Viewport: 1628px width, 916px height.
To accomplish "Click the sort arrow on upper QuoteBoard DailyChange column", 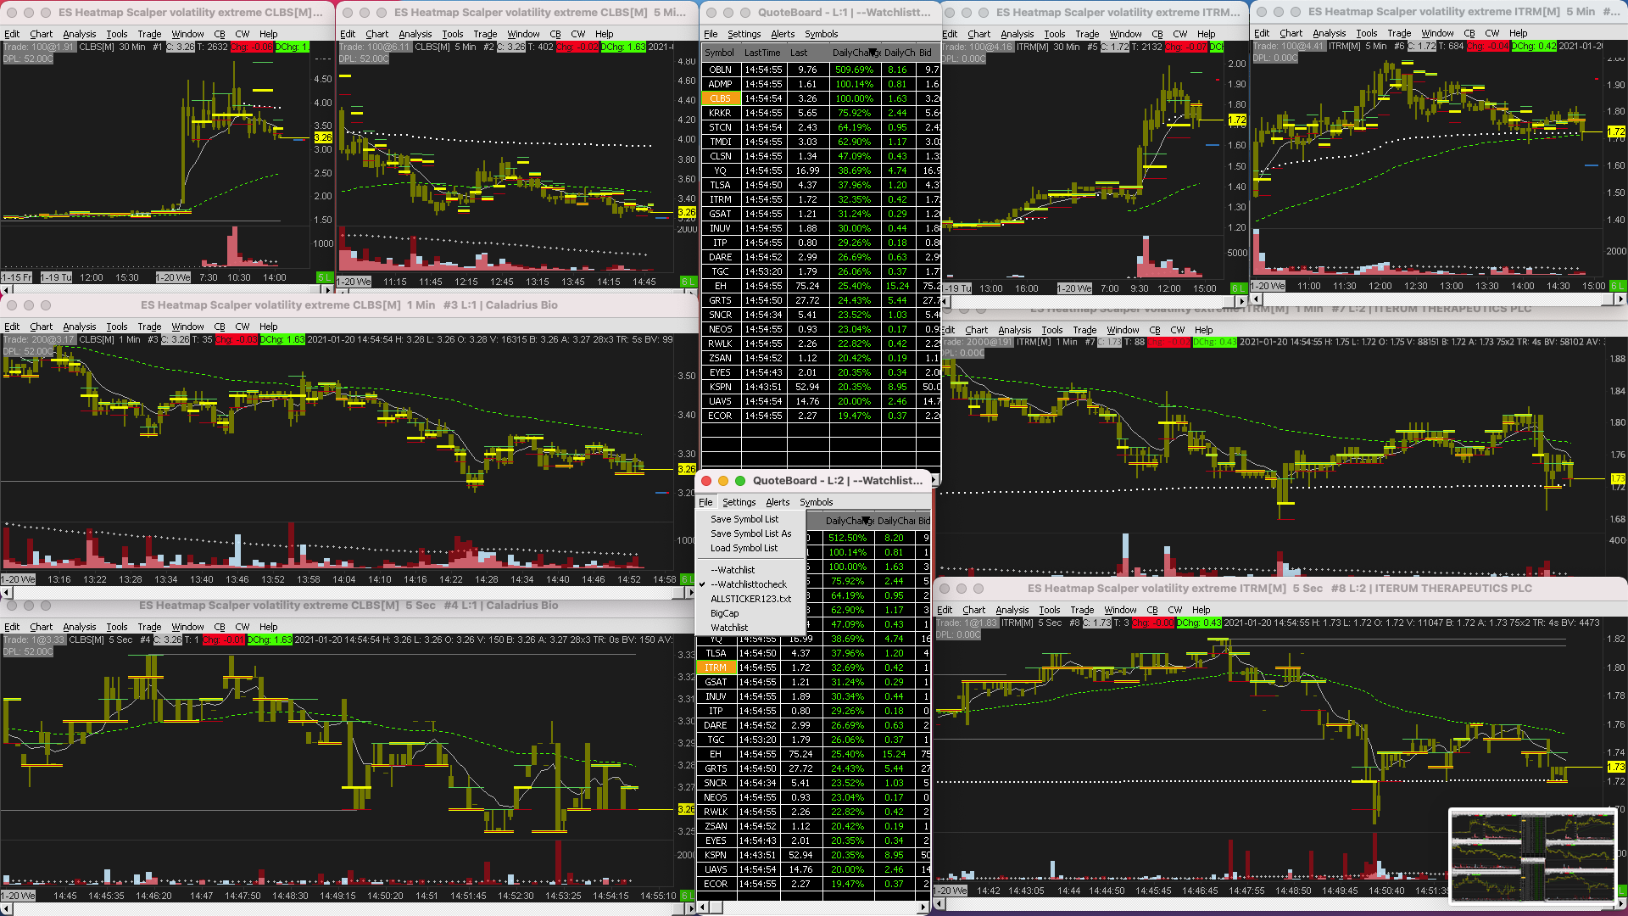I will coord(873,53).
